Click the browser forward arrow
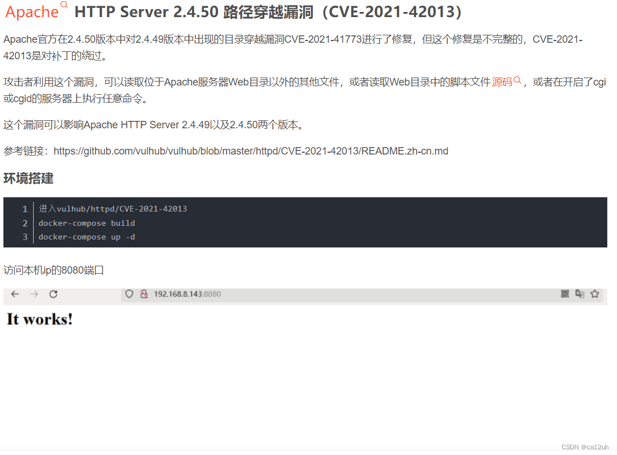 (x=34, y=294)
